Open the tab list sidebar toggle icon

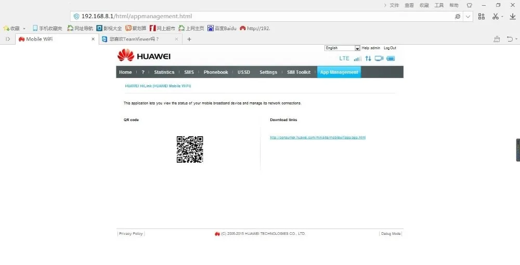(8, 39)
